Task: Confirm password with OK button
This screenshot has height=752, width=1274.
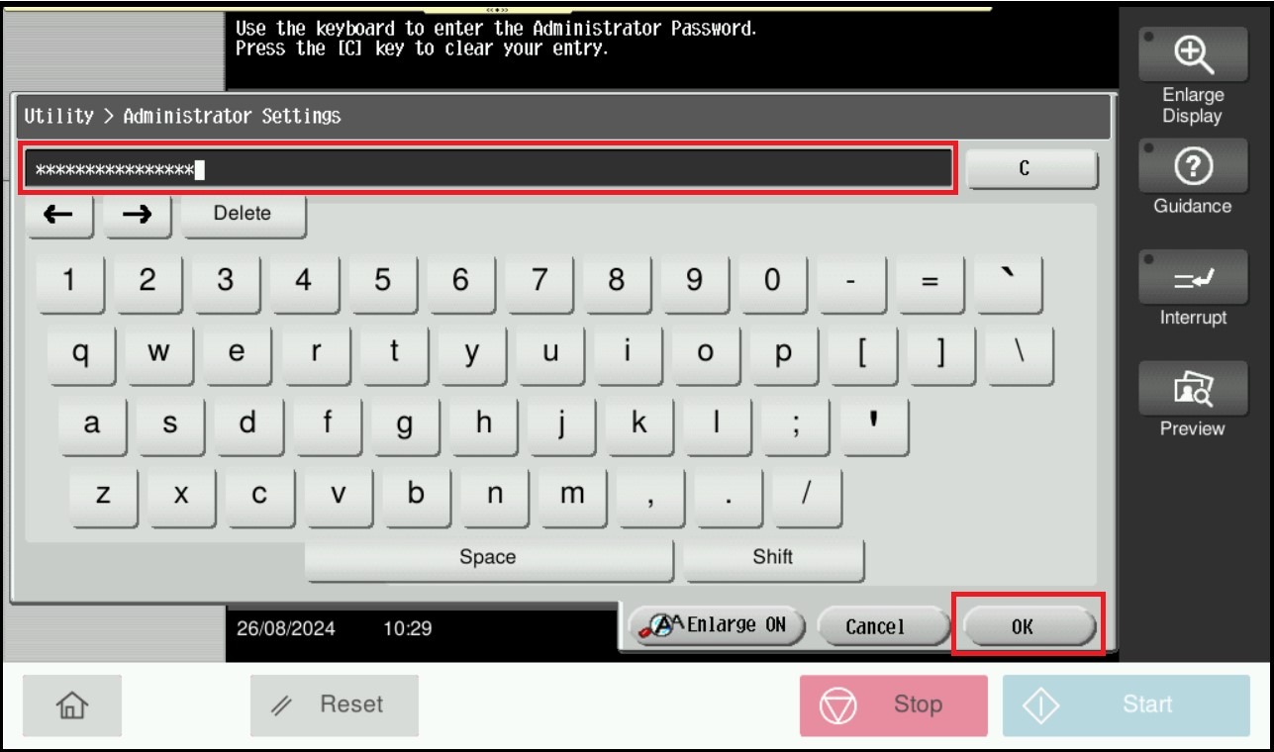Action: (1028, 625)
